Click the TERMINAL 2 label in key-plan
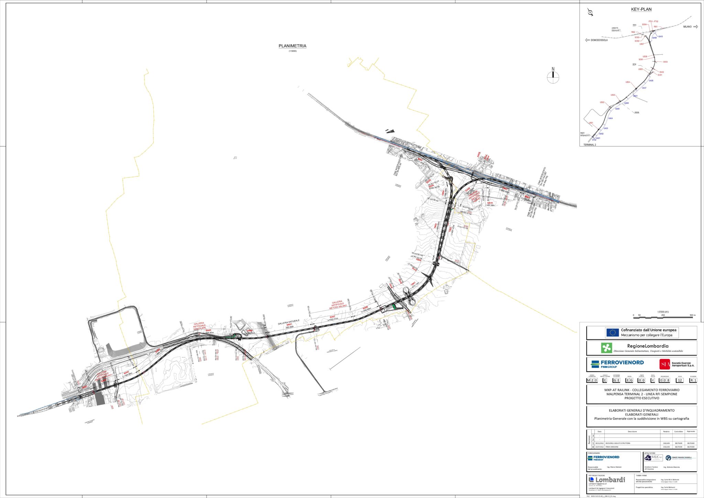Image resolution: width=704 pixels, height=498 pixels. (590, 145)
